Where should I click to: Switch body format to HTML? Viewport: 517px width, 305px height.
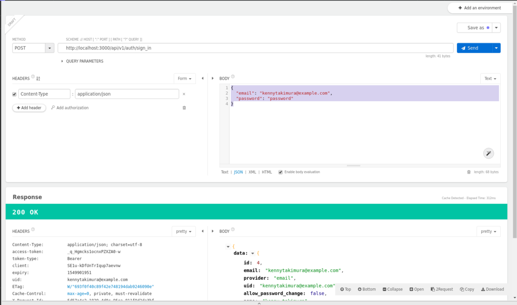tap(267, 172)
